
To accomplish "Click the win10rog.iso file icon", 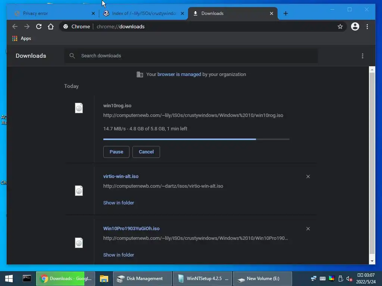I will 79,108.
